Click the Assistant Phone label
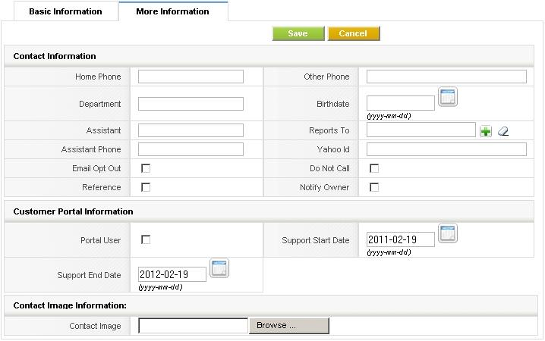 tap(91, 149)
